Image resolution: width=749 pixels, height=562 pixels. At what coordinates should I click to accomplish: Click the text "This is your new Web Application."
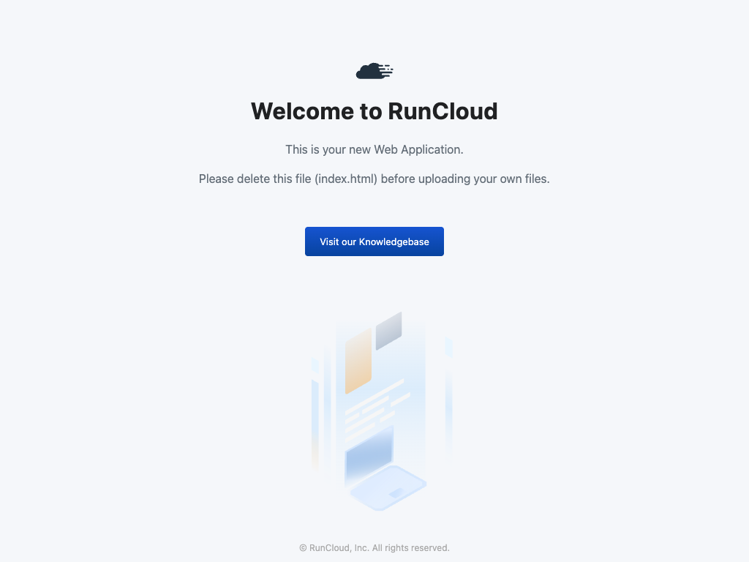pos(374,149)
